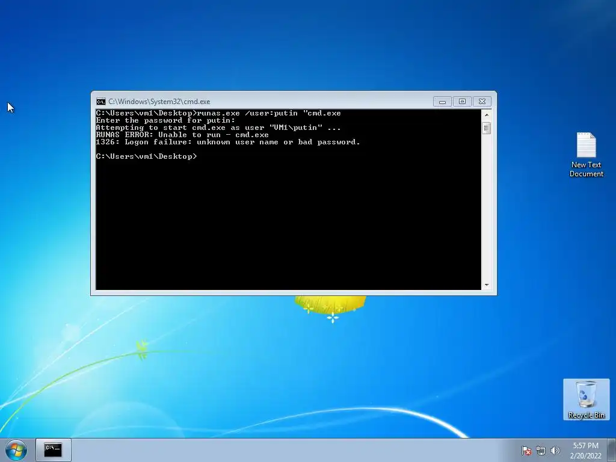The image size is (616, 462).
Task: Click the console scrollbar down arrow
Action: tap(487, 285)
